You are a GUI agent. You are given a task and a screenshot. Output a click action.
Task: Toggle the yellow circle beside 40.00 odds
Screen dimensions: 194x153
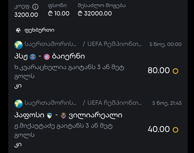point(175,130)
